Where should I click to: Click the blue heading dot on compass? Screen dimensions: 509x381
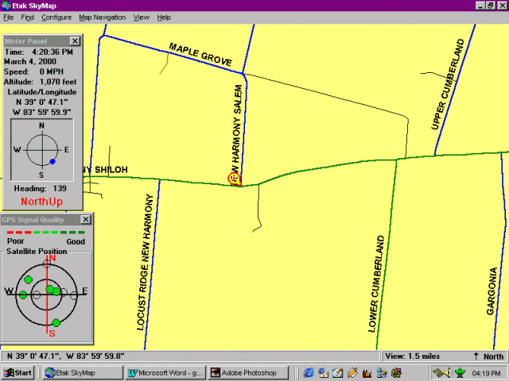click(52, 161)
